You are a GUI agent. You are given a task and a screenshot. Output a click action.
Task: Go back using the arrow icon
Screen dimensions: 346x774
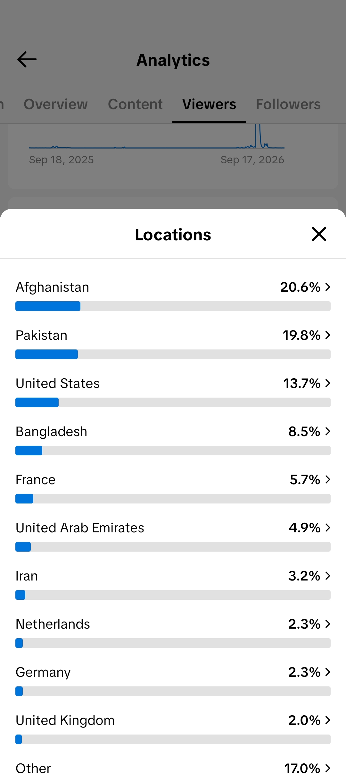pyautogui.click(x=27, y=60)
